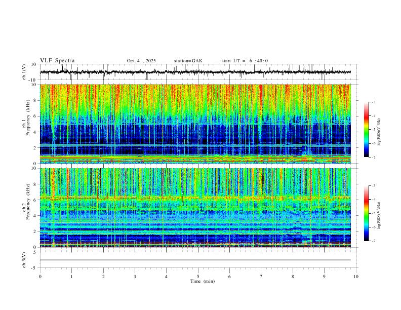Click the date text "Oct. 4 , 2025"
Image resolution: width=401 pixels, height=310 pixels.
tap(141, 61)
